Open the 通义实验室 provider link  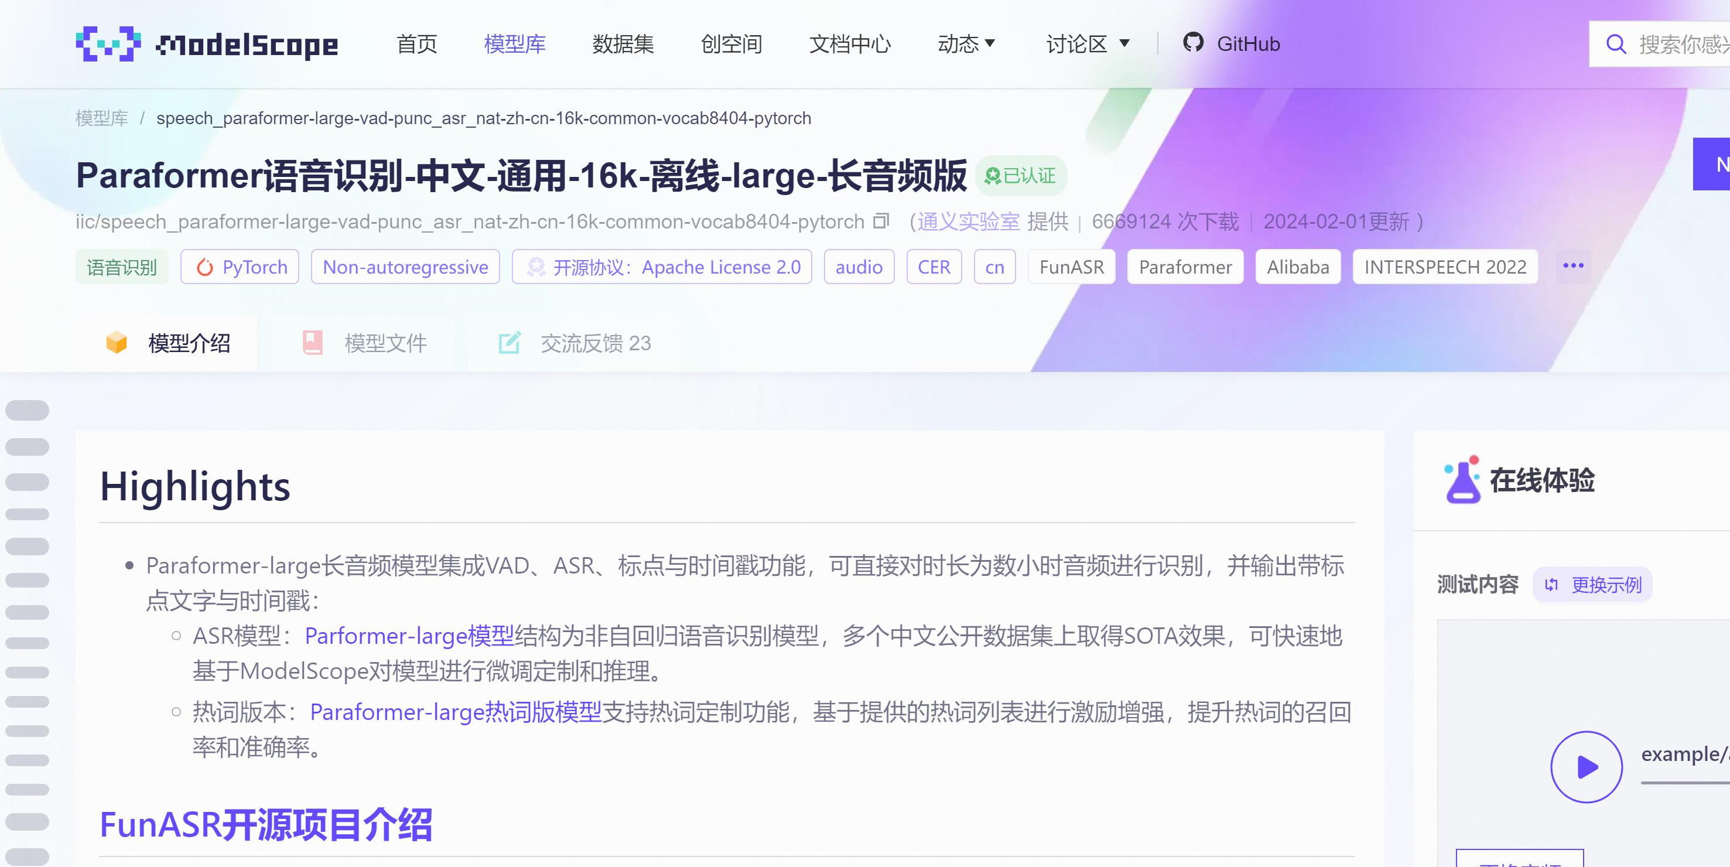(x=969, y=221)
